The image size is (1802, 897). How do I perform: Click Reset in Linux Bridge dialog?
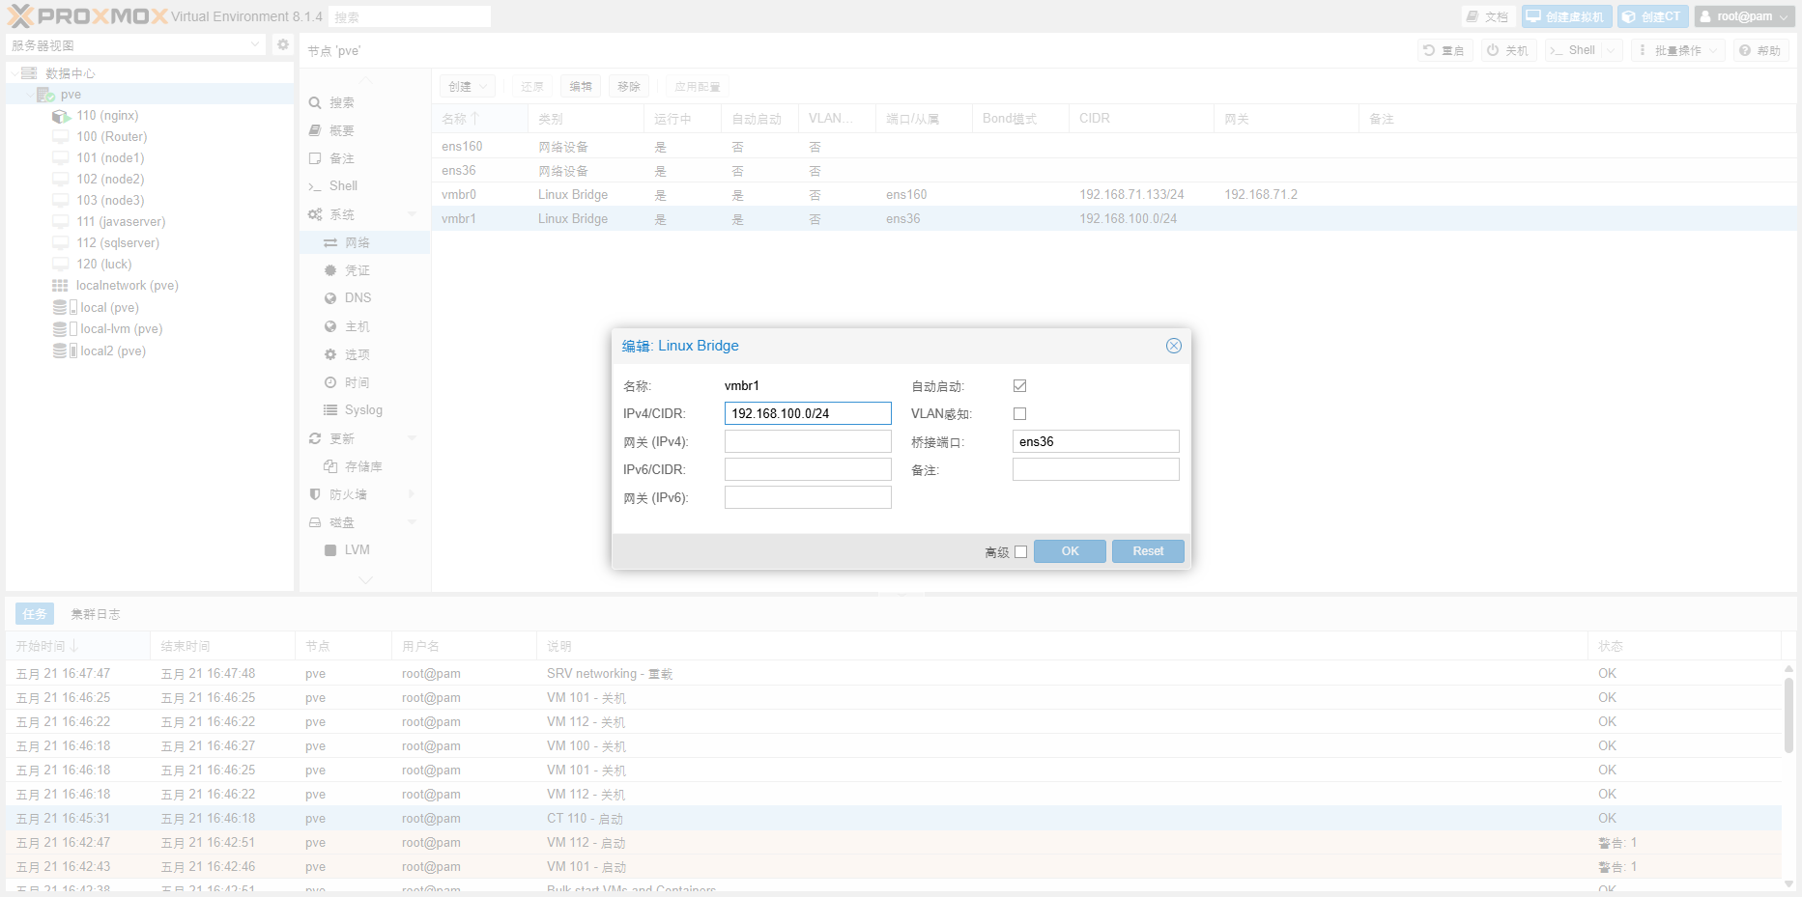point(1148,551)
